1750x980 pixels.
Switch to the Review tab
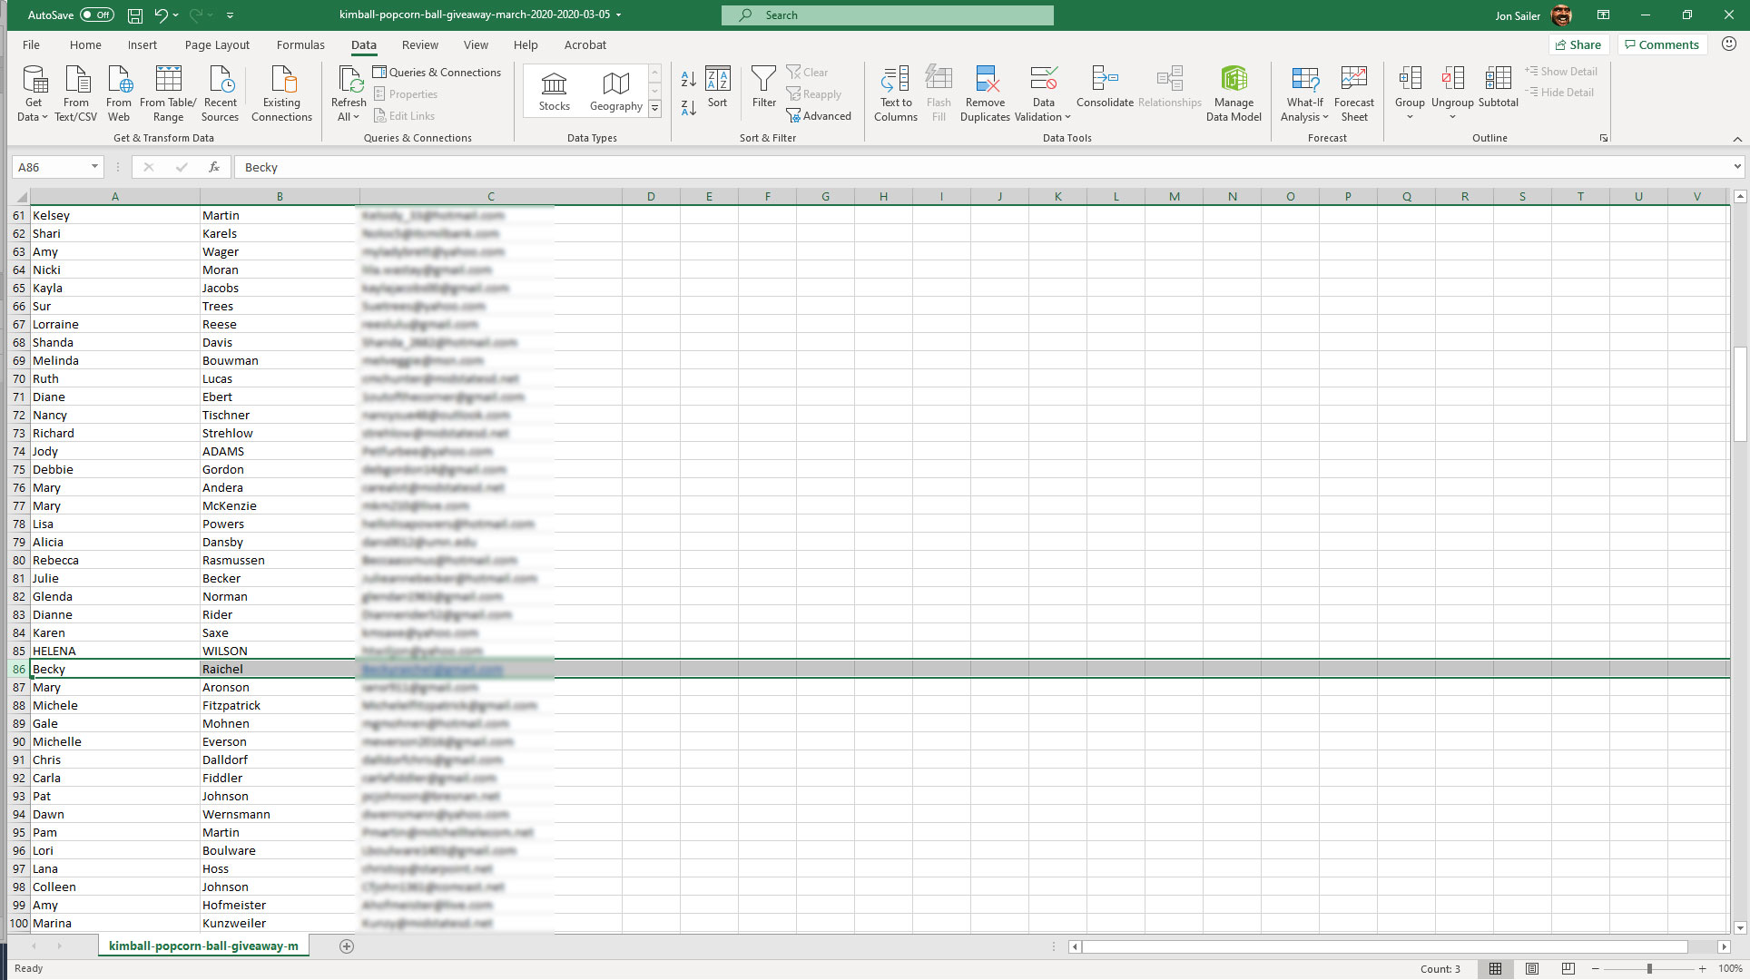tap(419, 44)
